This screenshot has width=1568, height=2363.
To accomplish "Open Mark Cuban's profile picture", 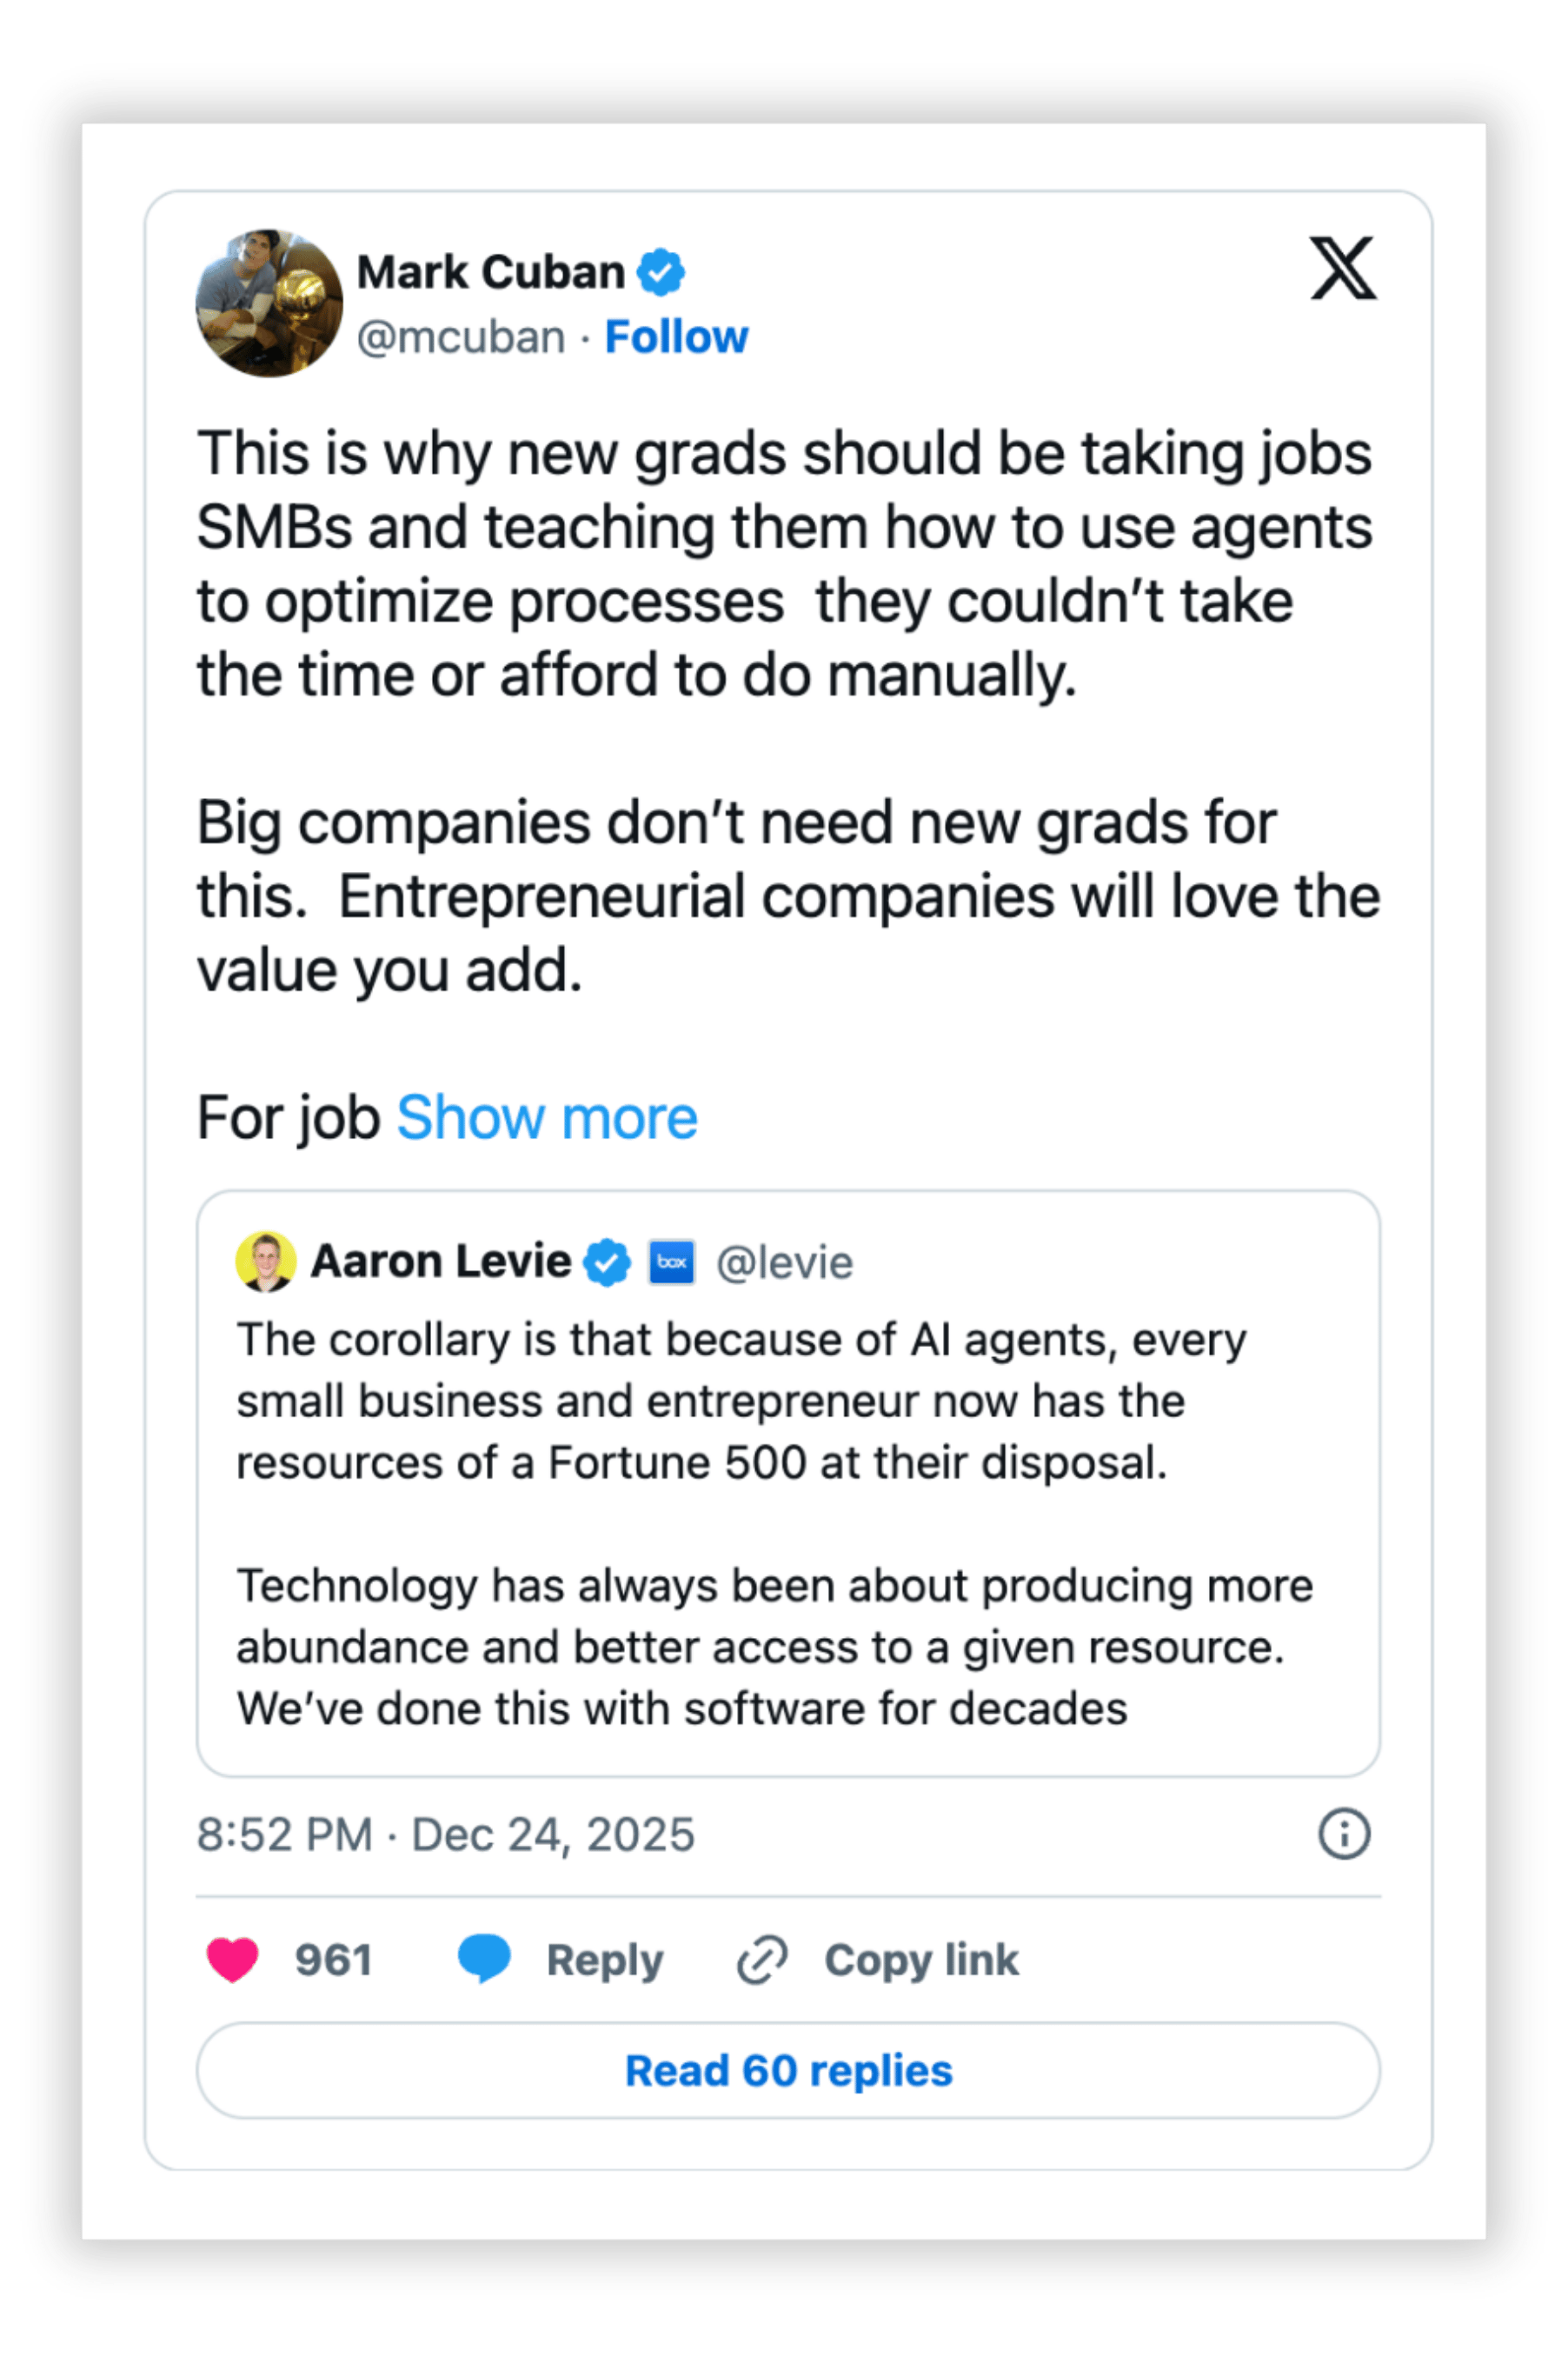I will point(269,303).
